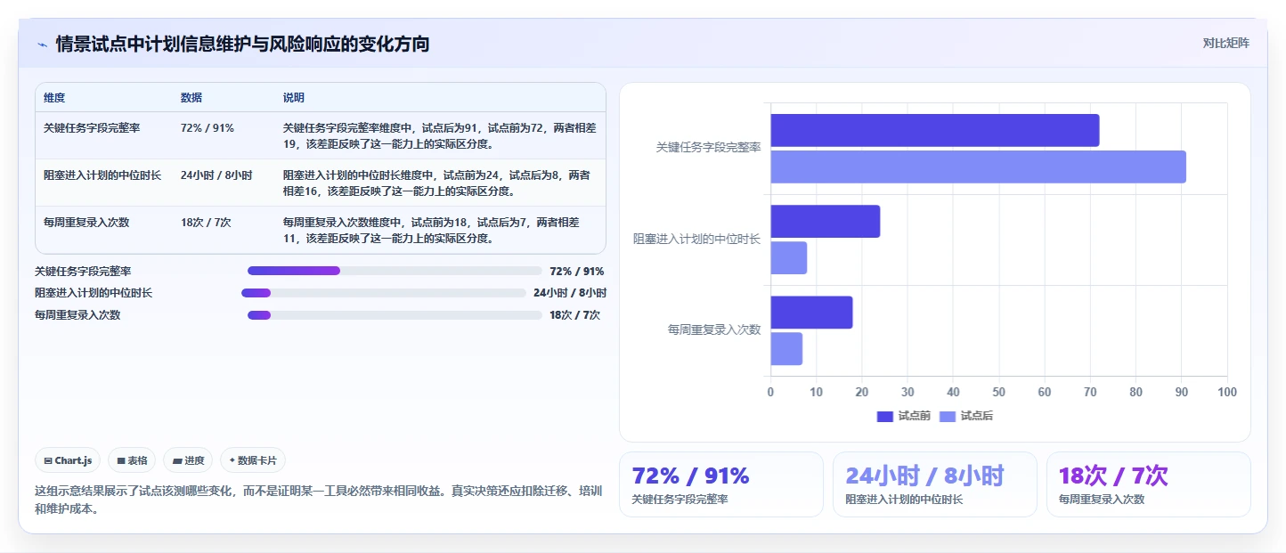The image size is (1286, 553).
Task: Click the 试点后 bar for 关键任务字段完整率
Action: pos(978,167)
